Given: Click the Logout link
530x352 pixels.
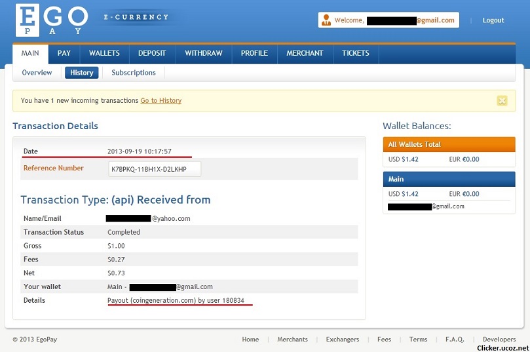Looking at the screenshot, I should 493,20.
